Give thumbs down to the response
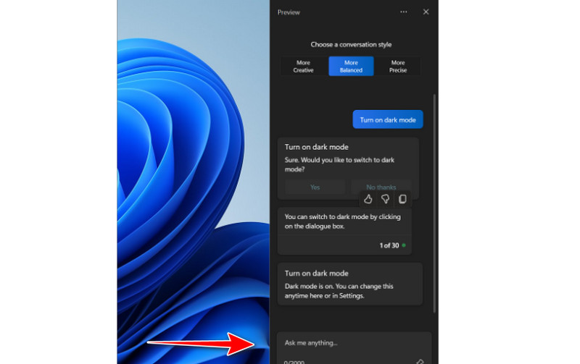580x364 pixels. click(x=385, y=199)
